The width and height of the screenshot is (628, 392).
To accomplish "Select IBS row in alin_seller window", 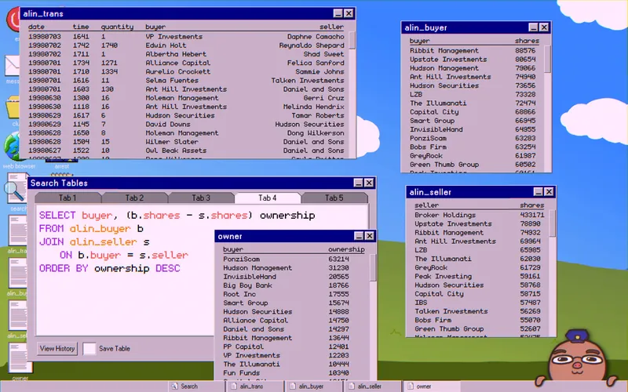I will pyautogui.click(x=479, y=303).
